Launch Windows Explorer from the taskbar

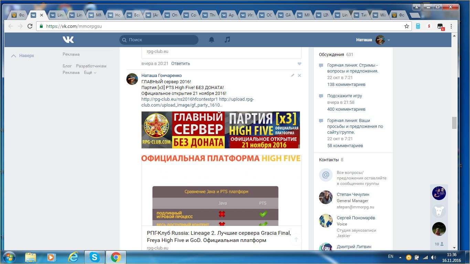point(30,257)
